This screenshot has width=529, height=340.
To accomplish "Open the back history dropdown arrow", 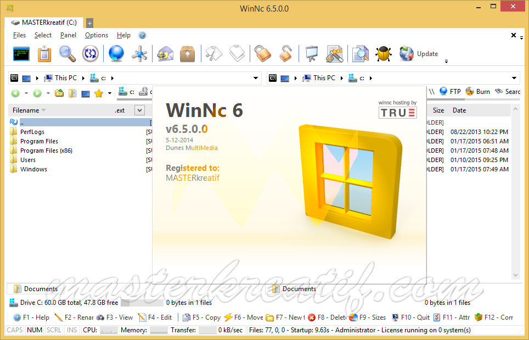I will 26,93.
